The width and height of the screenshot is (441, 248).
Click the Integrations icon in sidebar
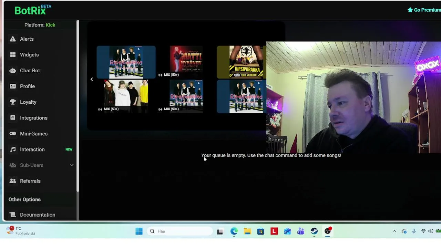click(x=13, y=118)
